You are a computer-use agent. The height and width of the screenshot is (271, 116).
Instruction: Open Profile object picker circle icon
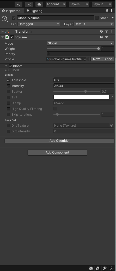tap(88, 59)
